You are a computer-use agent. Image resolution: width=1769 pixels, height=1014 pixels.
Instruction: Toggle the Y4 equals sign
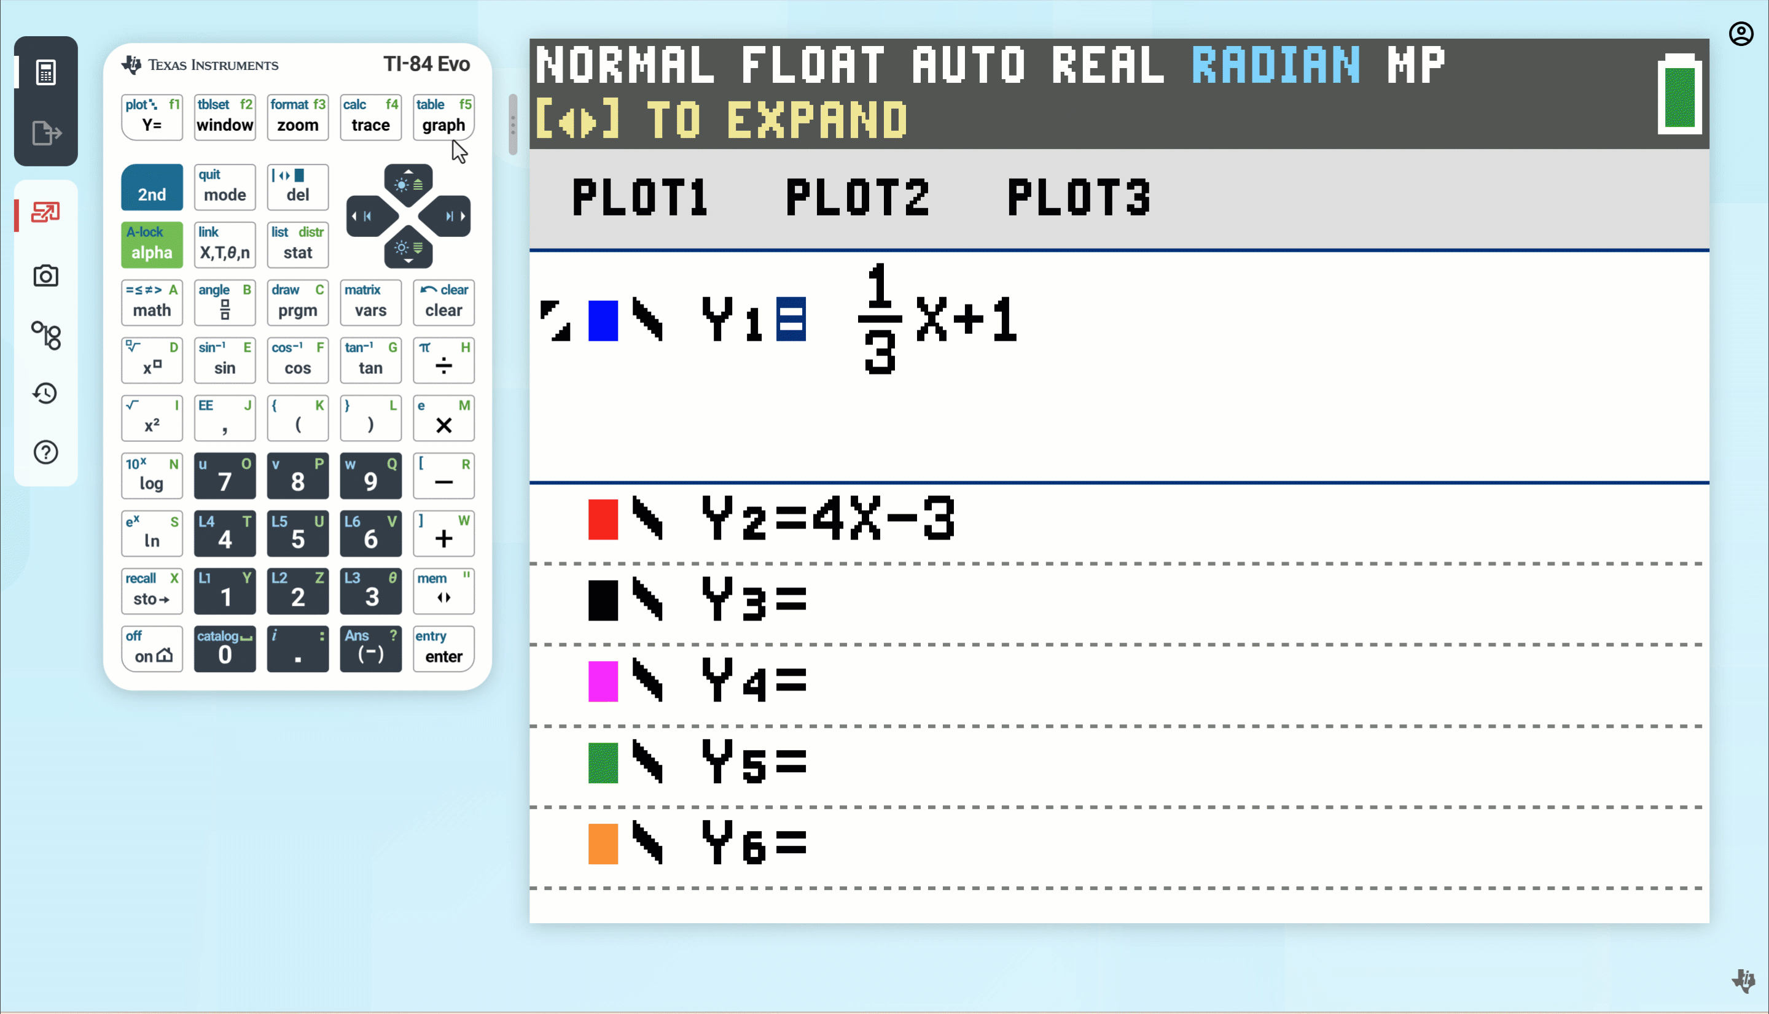click(791, 681)
